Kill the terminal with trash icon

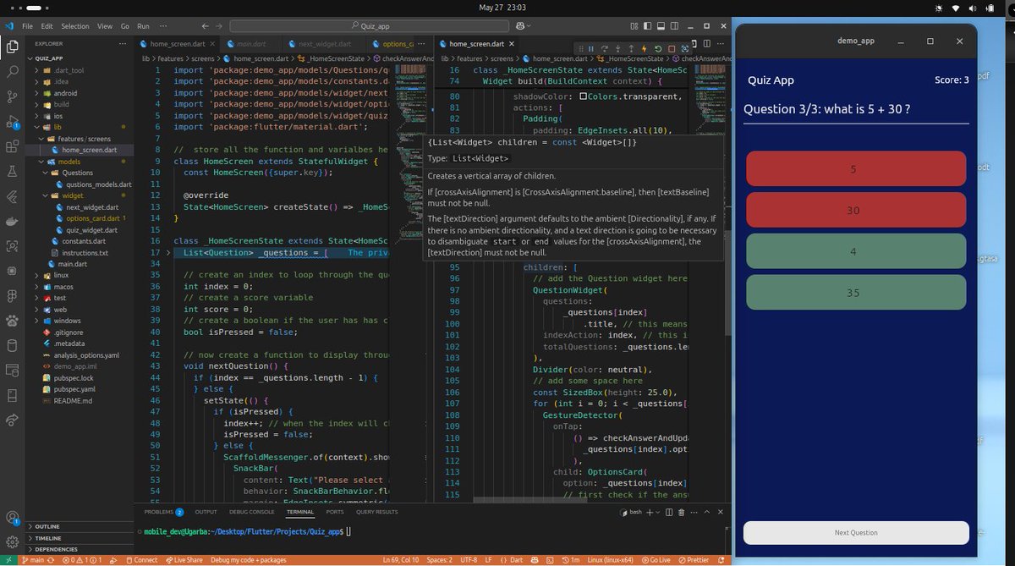coord(682,512)
